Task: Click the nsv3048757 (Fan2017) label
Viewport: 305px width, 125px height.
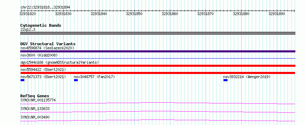Action: tap(94, 77)
